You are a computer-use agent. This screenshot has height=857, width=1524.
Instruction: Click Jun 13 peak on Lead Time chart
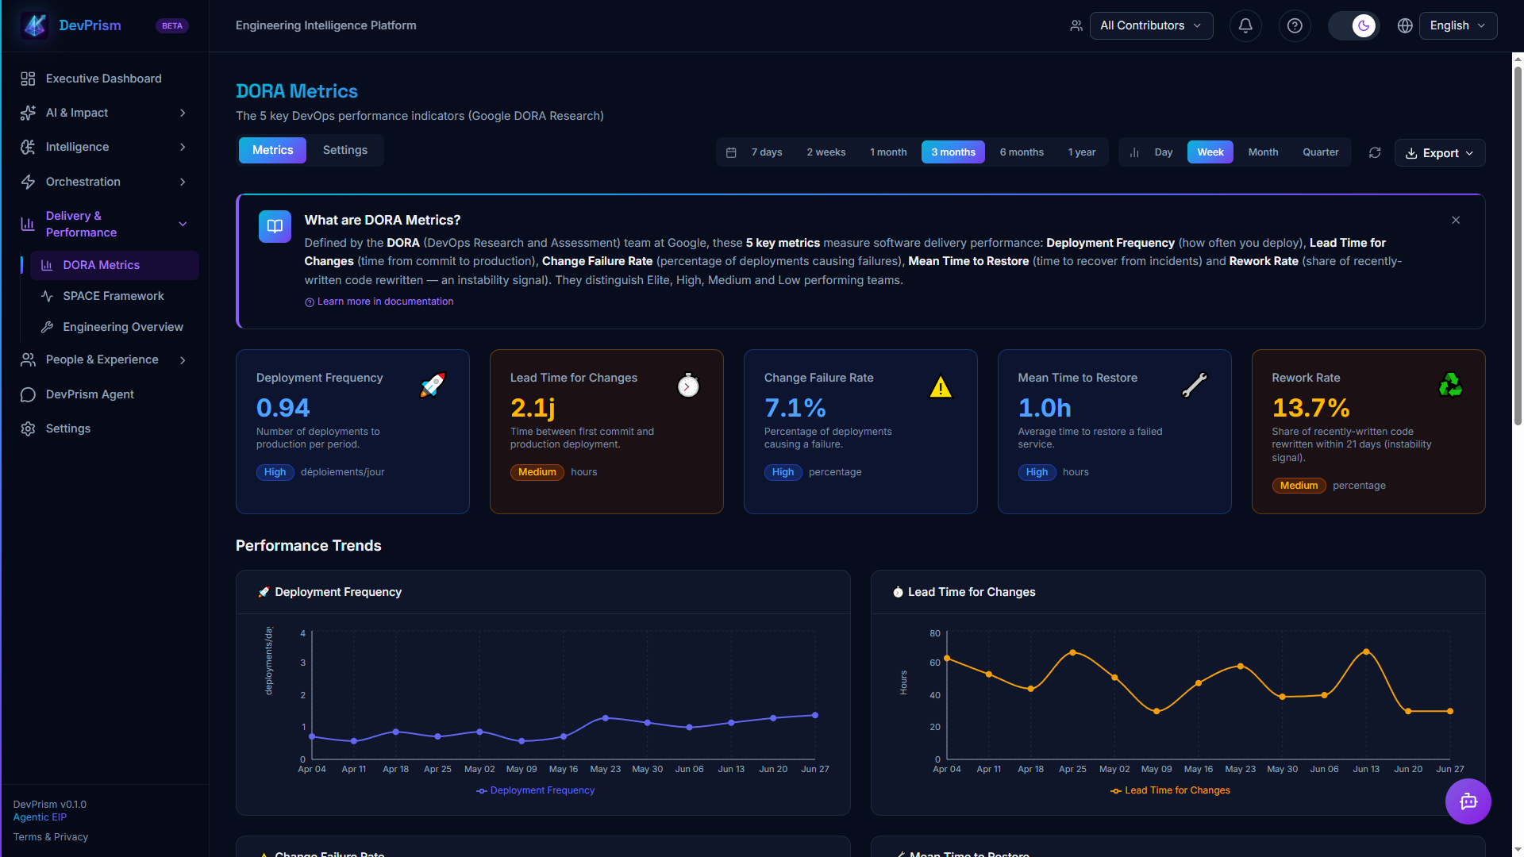(x=1366, y=651)
